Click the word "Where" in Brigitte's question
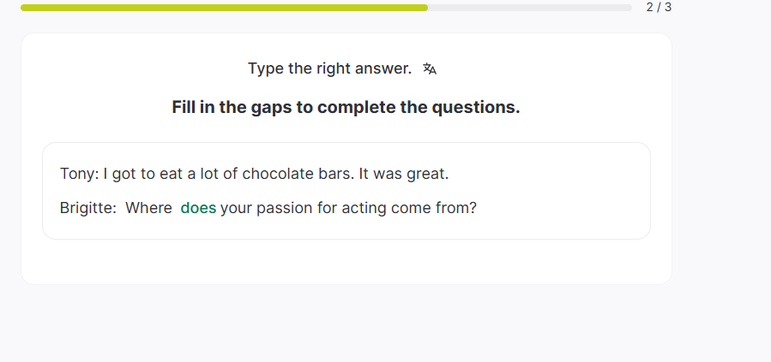 click(x=148, y=208)
